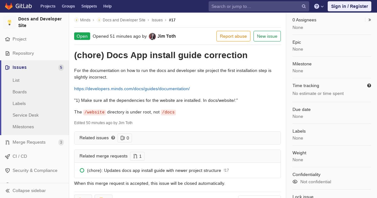Click the Milestone label in the right sidebar

[x=302, y=64]
